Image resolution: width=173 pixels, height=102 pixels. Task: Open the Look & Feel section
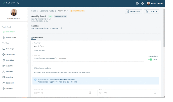click(x=8, y=60)
